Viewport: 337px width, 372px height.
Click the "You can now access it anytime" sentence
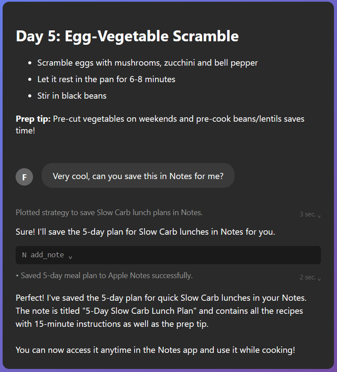[x=155, y=350]
